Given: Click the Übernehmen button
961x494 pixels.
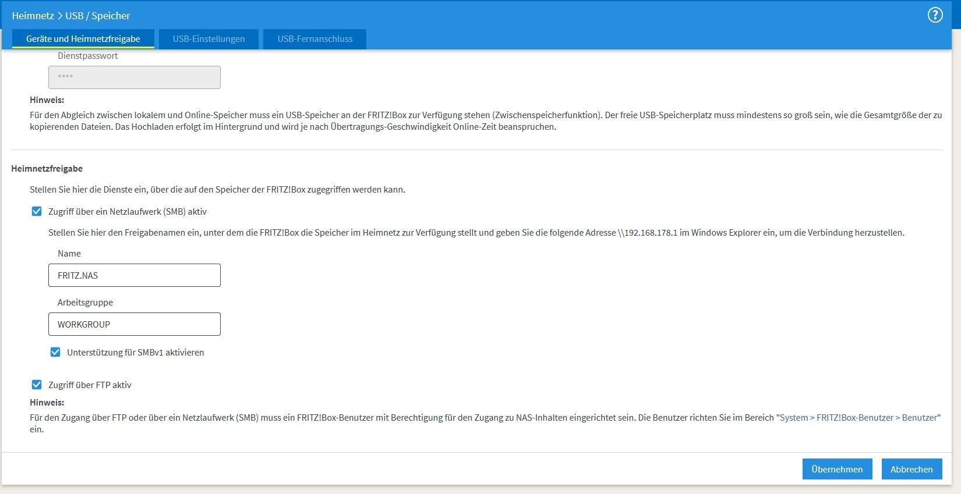Looking at the screenshot, I should click(x=837, y=469).
